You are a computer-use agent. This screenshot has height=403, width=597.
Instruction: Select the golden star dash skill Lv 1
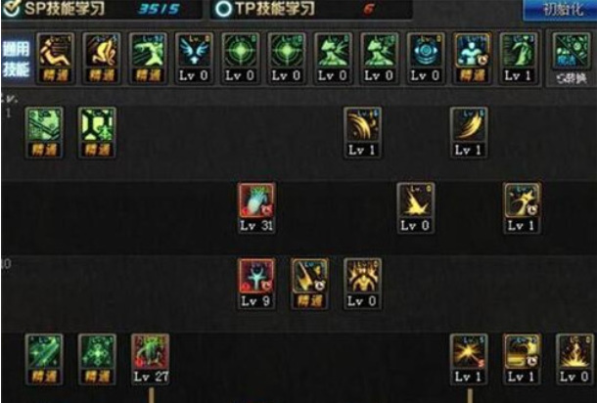tap(522, 207)
